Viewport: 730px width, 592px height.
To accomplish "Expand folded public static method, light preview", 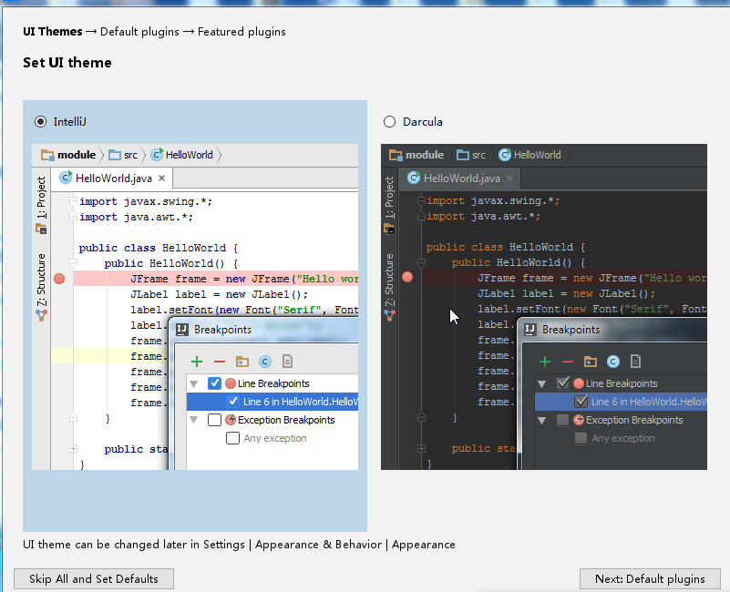I will 73,449.
